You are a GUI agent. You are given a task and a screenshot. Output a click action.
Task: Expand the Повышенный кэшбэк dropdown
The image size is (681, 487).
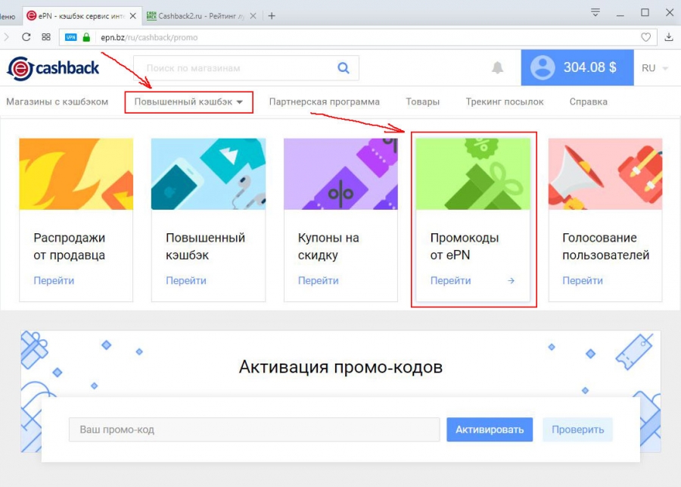point(188,102)
